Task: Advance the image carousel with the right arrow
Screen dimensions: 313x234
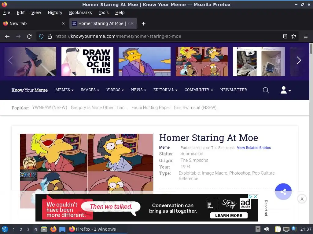Action: pos(299,61)
